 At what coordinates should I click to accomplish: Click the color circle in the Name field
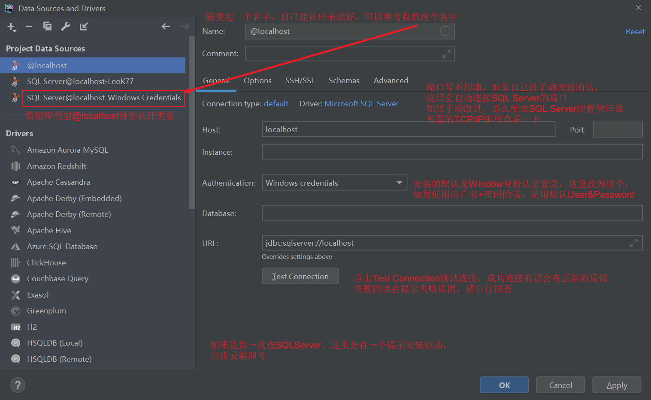[x=445, y=31]
